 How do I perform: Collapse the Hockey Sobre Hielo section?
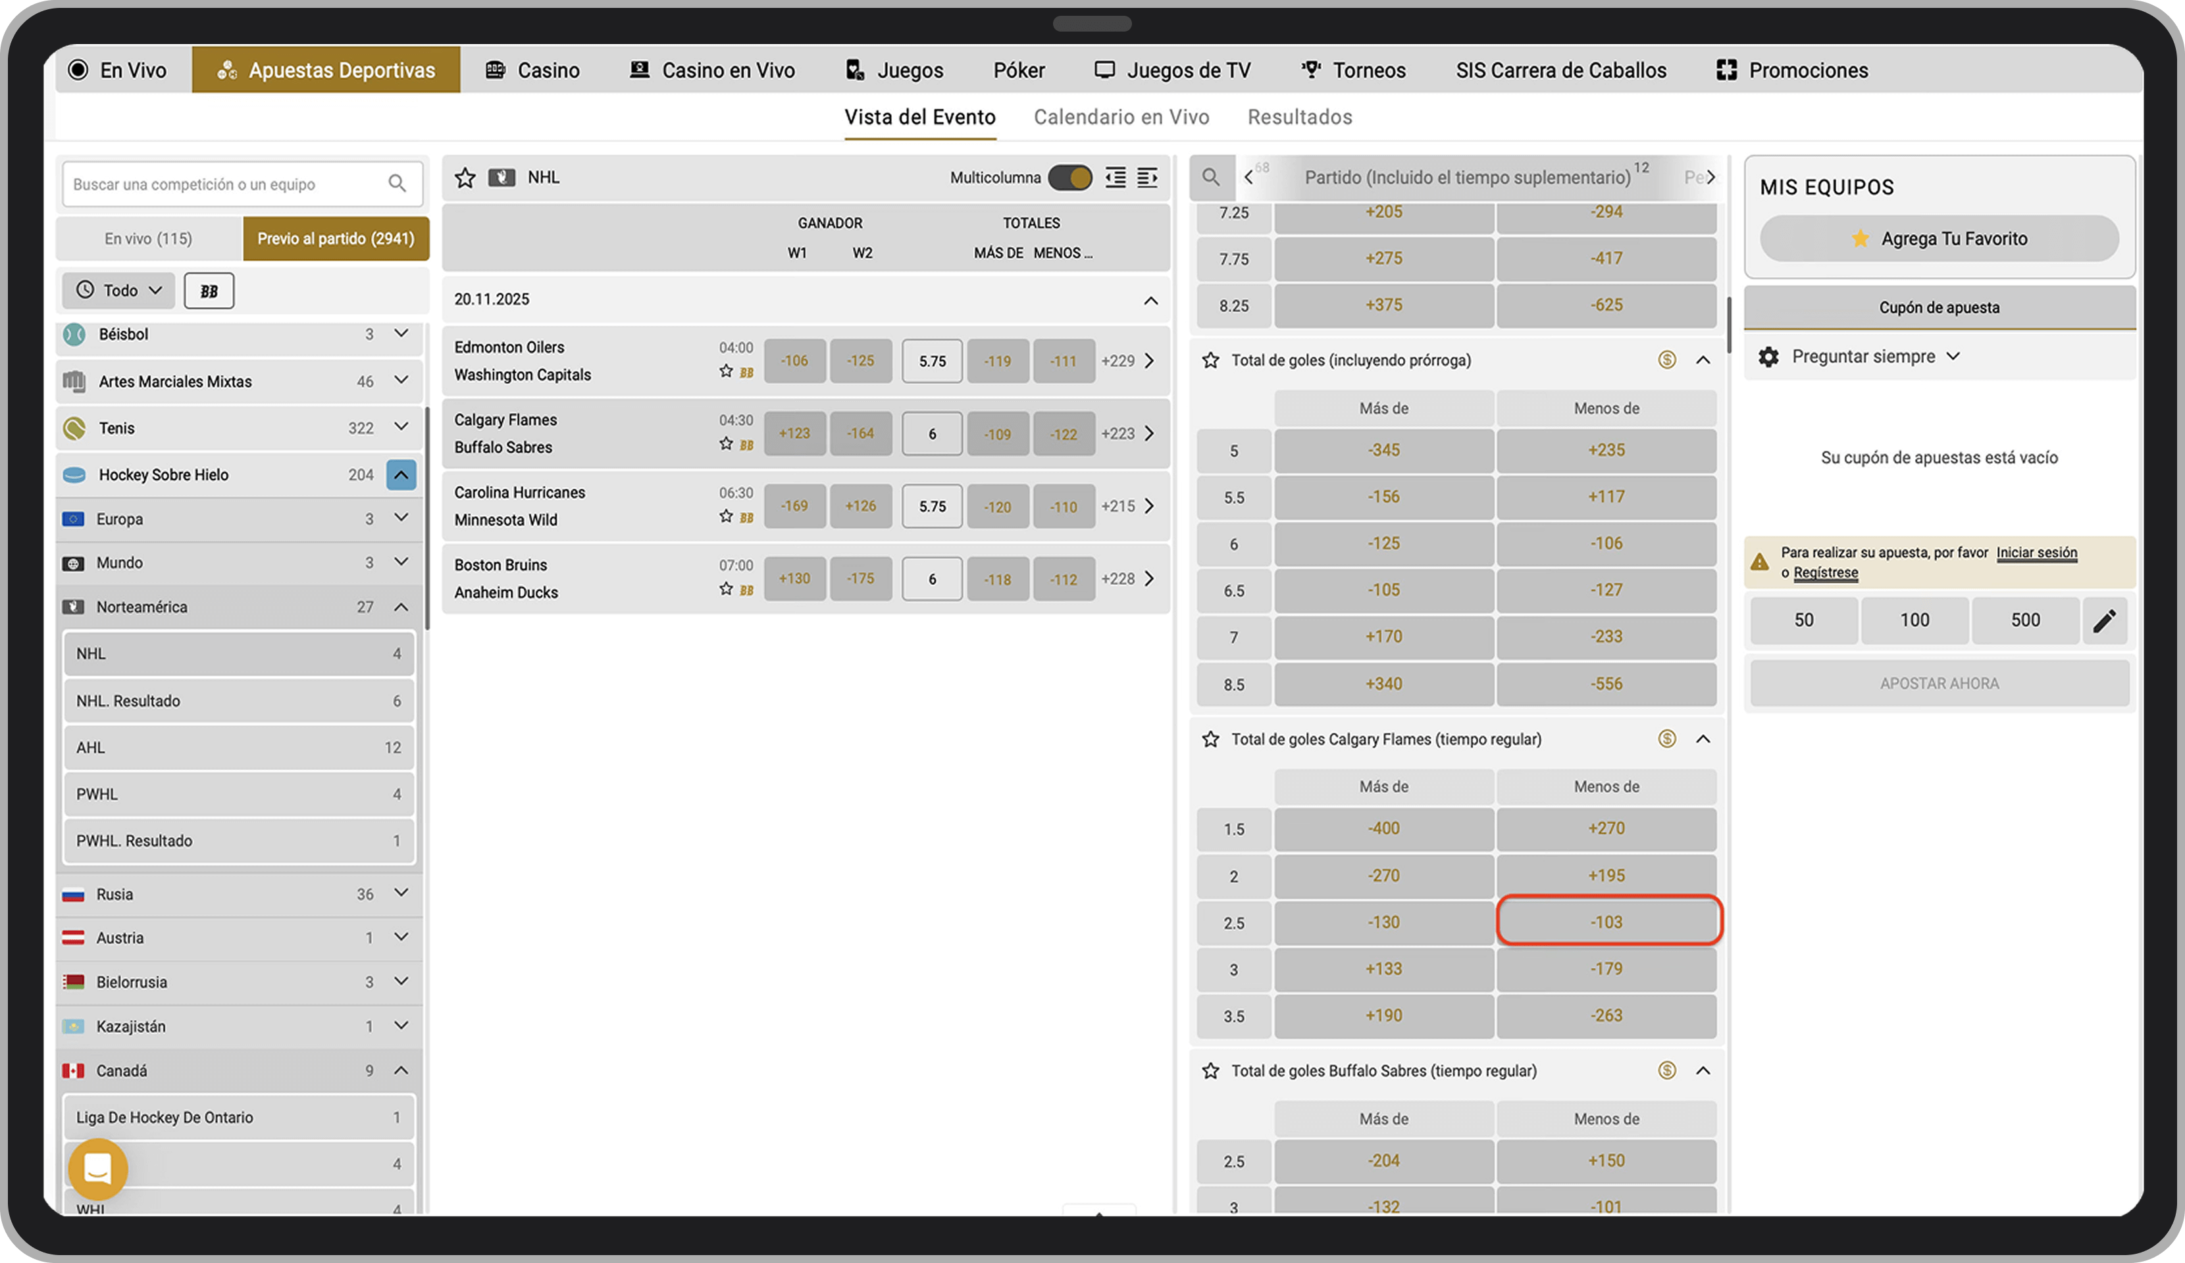click(401, 475)
